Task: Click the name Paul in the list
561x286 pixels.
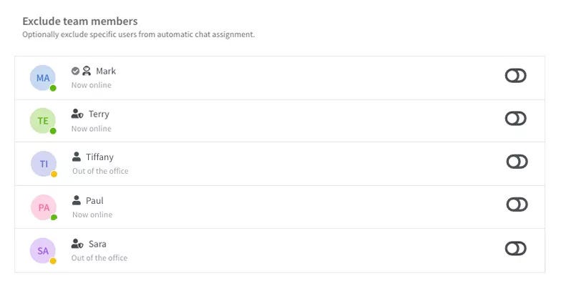Action: tap(94, 201)
